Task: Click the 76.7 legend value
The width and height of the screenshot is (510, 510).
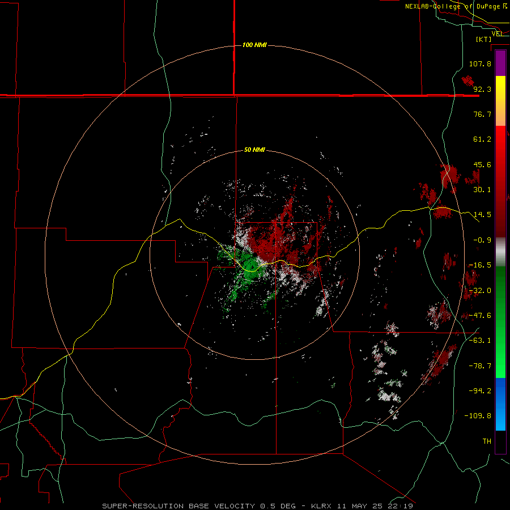Action: (482, 114)
